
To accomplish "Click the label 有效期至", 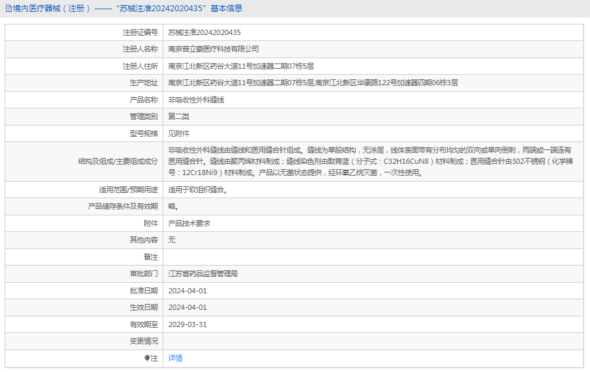I will point(144,324).
